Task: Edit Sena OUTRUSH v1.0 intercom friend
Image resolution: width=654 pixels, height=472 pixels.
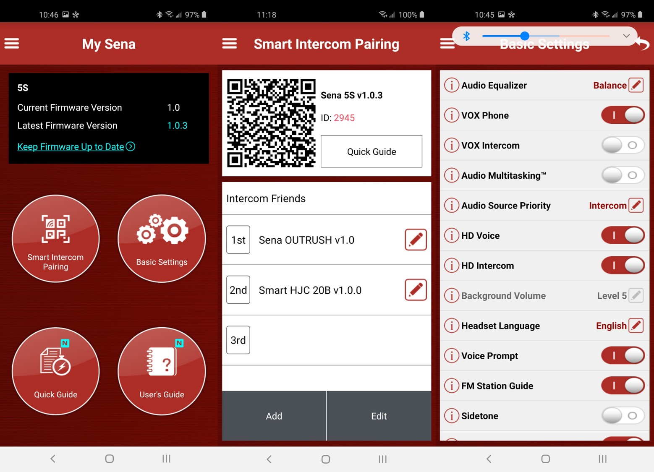Action: [x=415, y=240]
